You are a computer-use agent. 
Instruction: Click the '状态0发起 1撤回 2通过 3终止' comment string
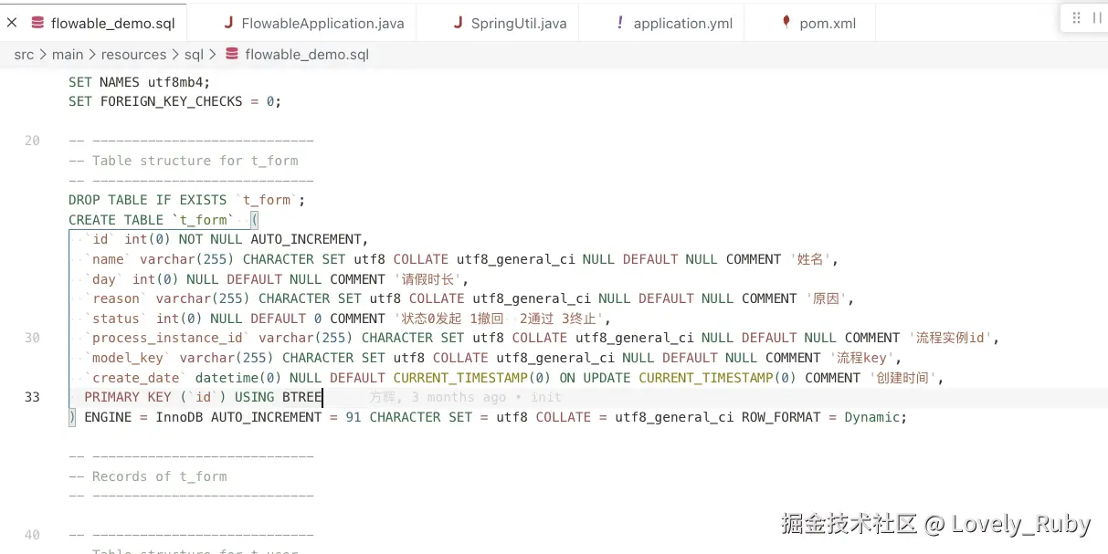(x=499, y=319)
